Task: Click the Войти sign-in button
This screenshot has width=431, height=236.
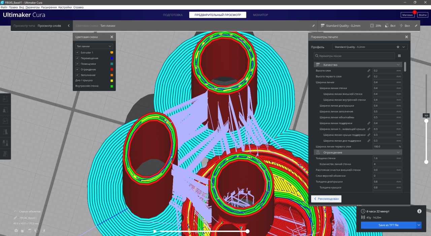Action: 423,15
